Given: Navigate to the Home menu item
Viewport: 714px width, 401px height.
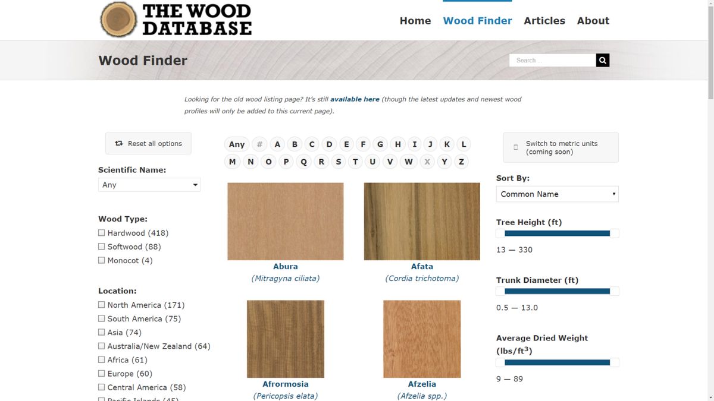Looking at the screenshot, I should [415, 20].
